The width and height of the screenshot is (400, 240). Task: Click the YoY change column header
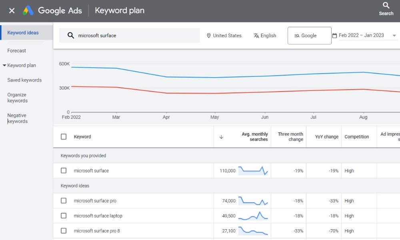click(326, 137)
